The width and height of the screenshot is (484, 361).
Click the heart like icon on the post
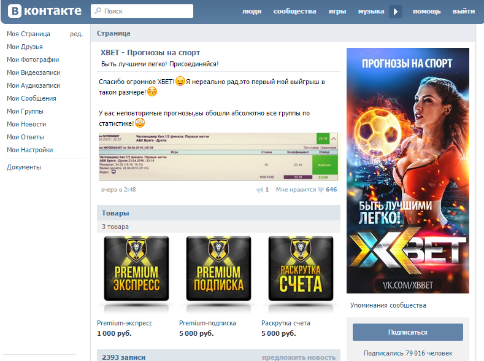click(321, 190)
